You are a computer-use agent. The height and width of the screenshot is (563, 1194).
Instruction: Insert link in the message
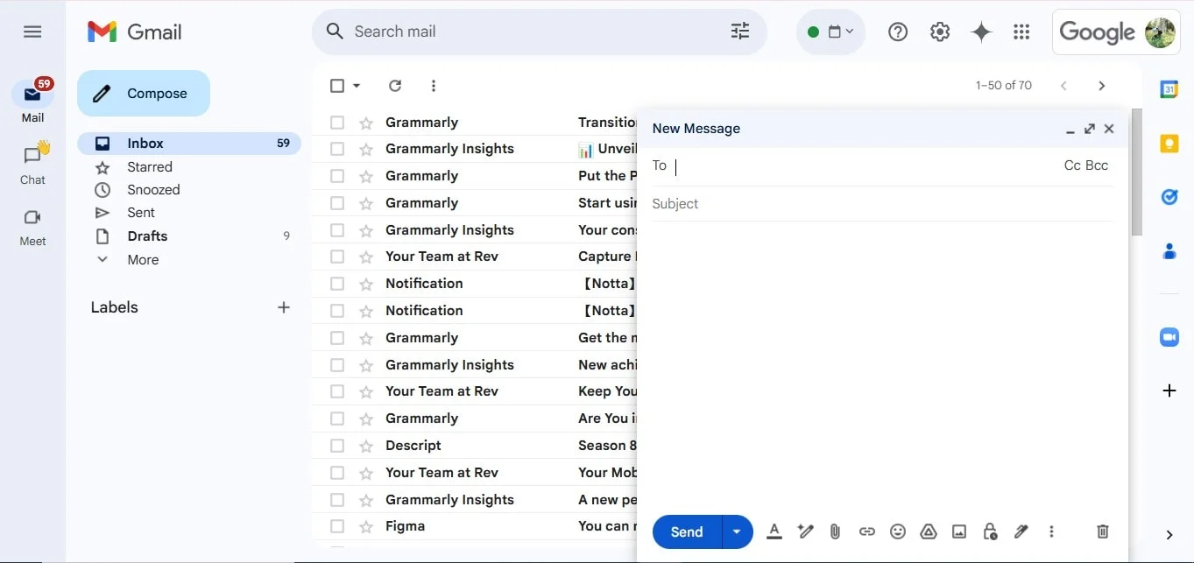coord(866,531)
